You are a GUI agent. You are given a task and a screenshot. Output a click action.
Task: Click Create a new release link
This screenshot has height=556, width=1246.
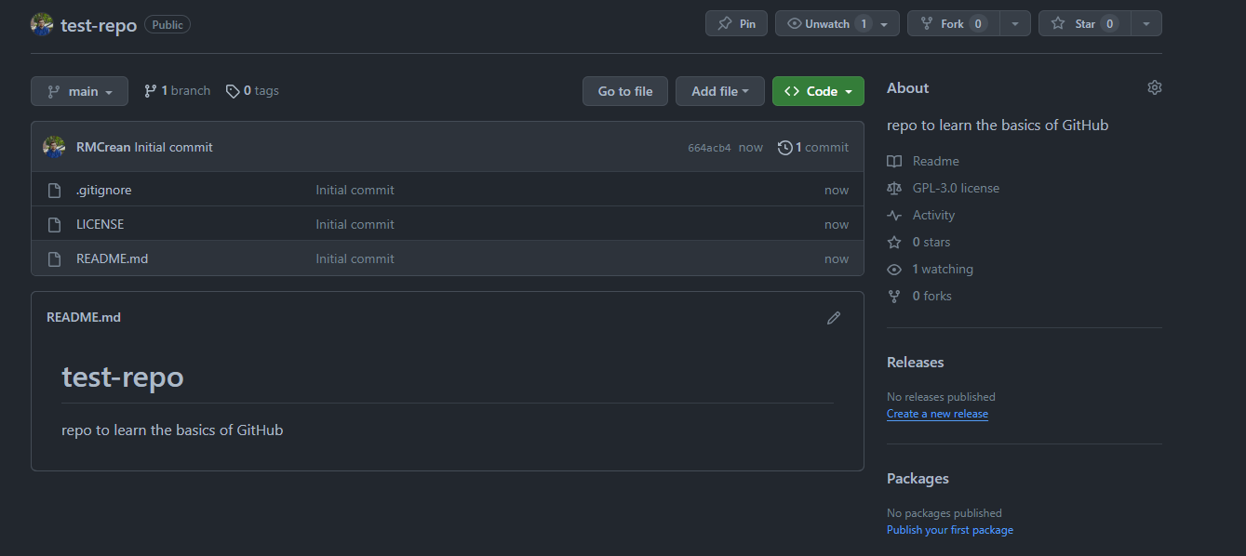pyautogui.click(x=937, y=414)
